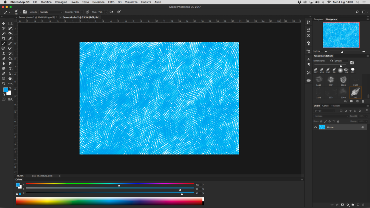Open the Immagine menu
The width and height of the screenshot is (370, 208).
[61, 2]
